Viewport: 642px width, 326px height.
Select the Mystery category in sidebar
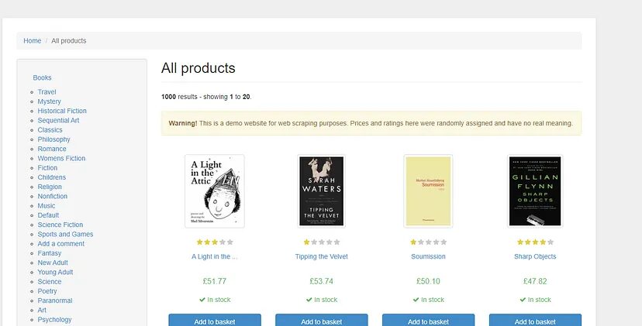[x=49, y=101]
